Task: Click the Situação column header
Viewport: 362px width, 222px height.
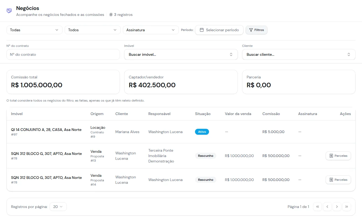Action: click(203, 114)
